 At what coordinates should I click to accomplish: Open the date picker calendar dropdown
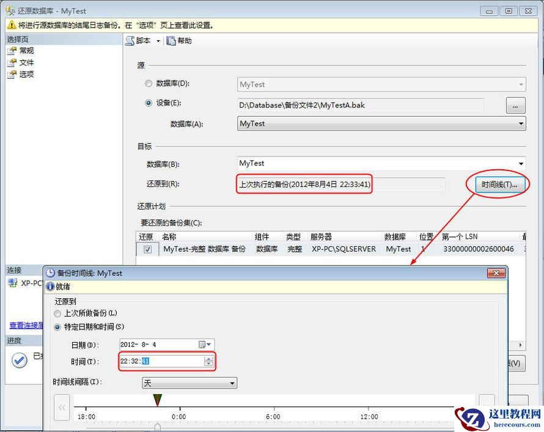coord(205,345)
